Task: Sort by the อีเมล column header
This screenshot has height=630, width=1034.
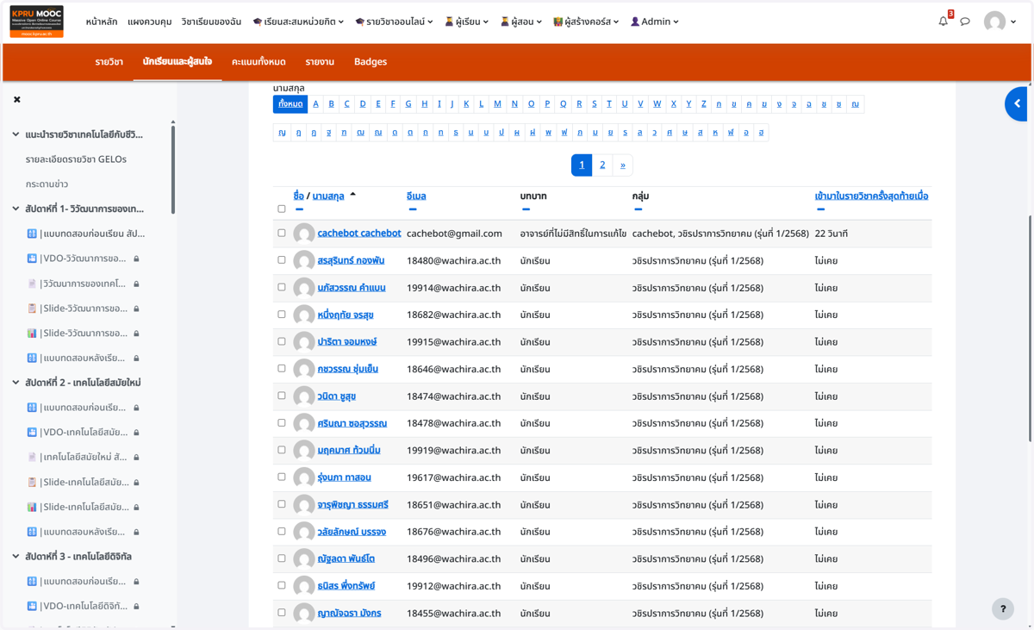Action: pos(416,196)
